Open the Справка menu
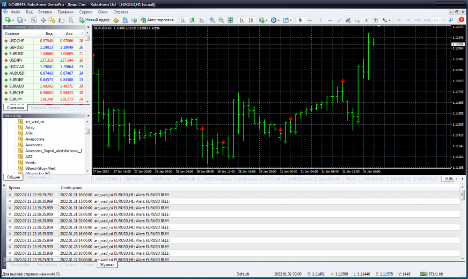 click(x=121, y=12)
